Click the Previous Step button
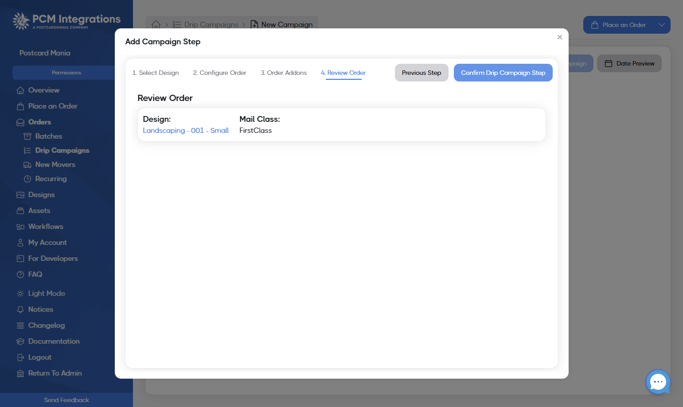Screen dimensions: 683x407 (422, 73)
